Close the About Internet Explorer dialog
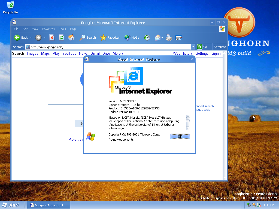 (x=192, y=59)
